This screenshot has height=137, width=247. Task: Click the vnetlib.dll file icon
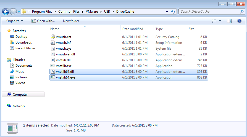coord(53,60)
